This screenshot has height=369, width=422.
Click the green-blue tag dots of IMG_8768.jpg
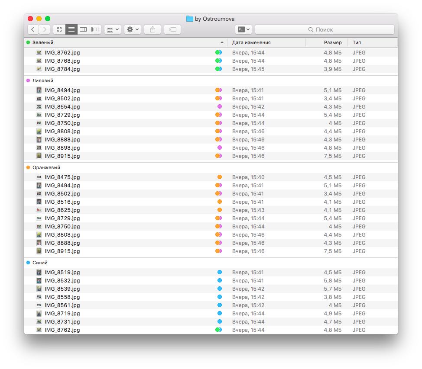(218, 61)
